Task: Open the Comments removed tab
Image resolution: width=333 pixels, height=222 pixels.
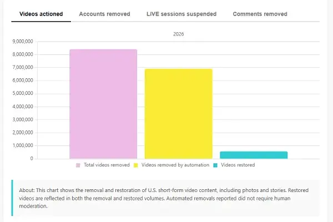Action: pos(260,14)
